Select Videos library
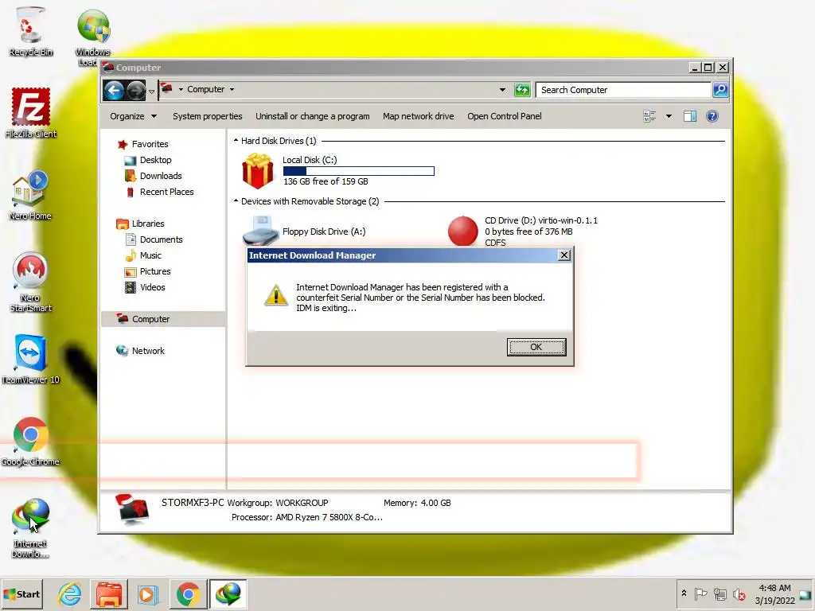This screenshot has width=815, height=611. [x=152, y=287]
